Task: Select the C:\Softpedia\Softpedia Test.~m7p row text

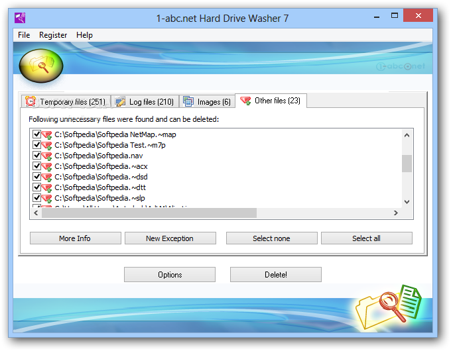Action: click(x=110, y=145)
